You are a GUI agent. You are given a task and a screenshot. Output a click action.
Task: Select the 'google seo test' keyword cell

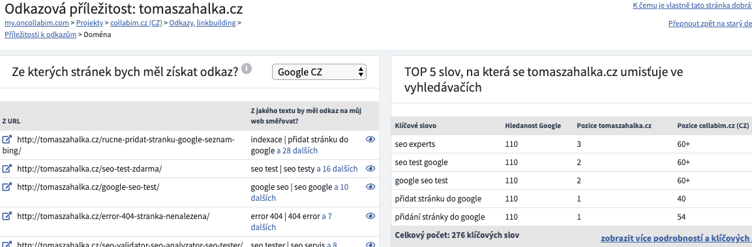pos(421,181)
